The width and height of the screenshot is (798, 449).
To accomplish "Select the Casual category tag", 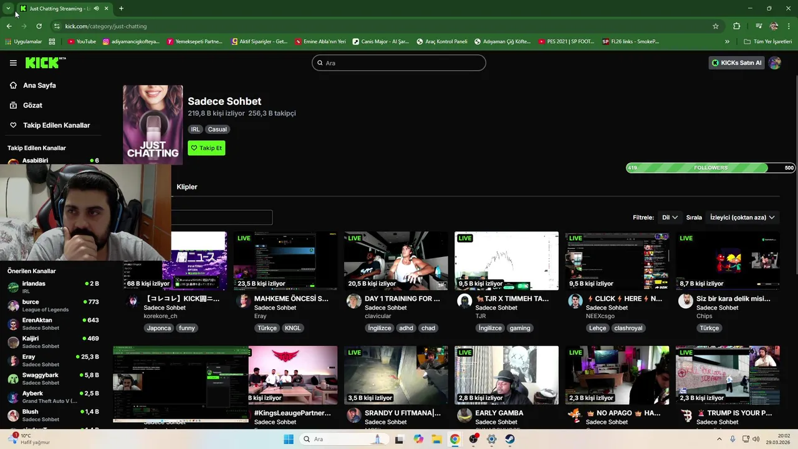I will [x=218, y=129].
